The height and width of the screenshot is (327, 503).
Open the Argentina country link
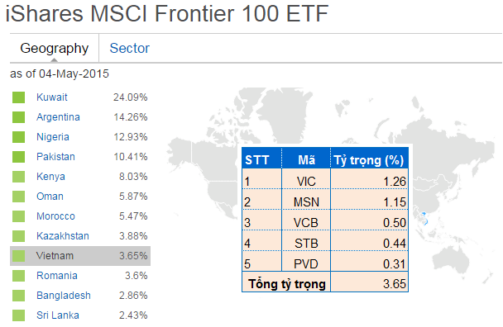click(58, 117)
